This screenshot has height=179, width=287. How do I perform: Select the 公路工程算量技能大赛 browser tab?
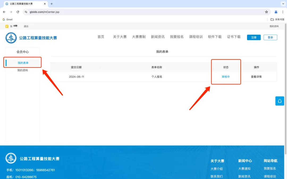tap(21, 4)
